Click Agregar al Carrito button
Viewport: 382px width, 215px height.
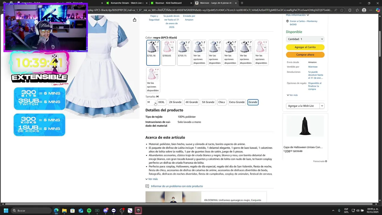point(305,47)
